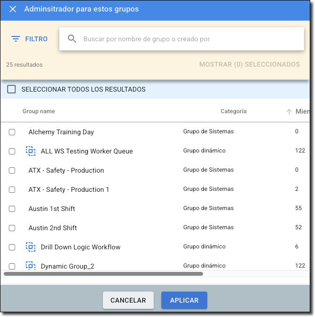Click the CANCELAR button
Image resolution: width=315 pixels, height=317 pixels.
pos(128,300)
